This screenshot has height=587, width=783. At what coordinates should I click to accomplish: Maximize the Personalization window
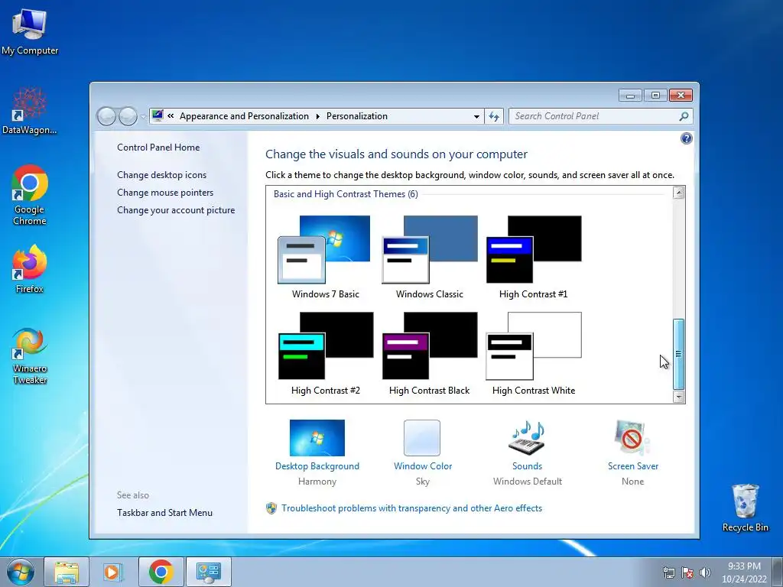click(655, 96)
